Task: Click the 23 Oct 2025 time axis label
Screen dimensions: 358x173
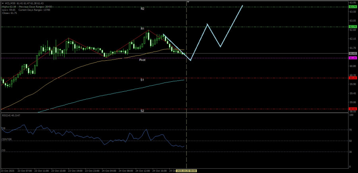Action: click(8, 171)
